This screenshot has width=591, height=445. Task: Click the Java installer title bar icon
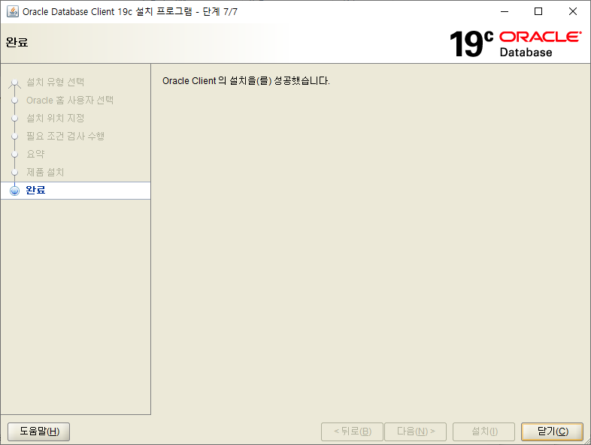[13, 12]
